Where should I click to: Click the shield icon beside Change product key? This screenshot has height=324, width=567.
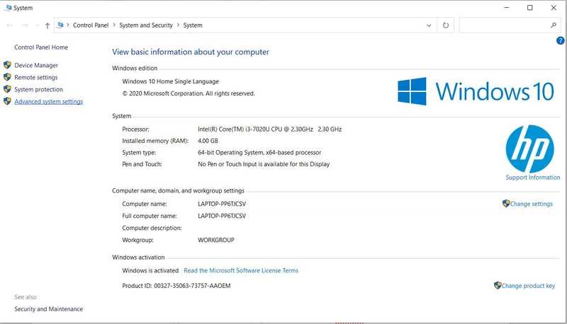point(498,285)
